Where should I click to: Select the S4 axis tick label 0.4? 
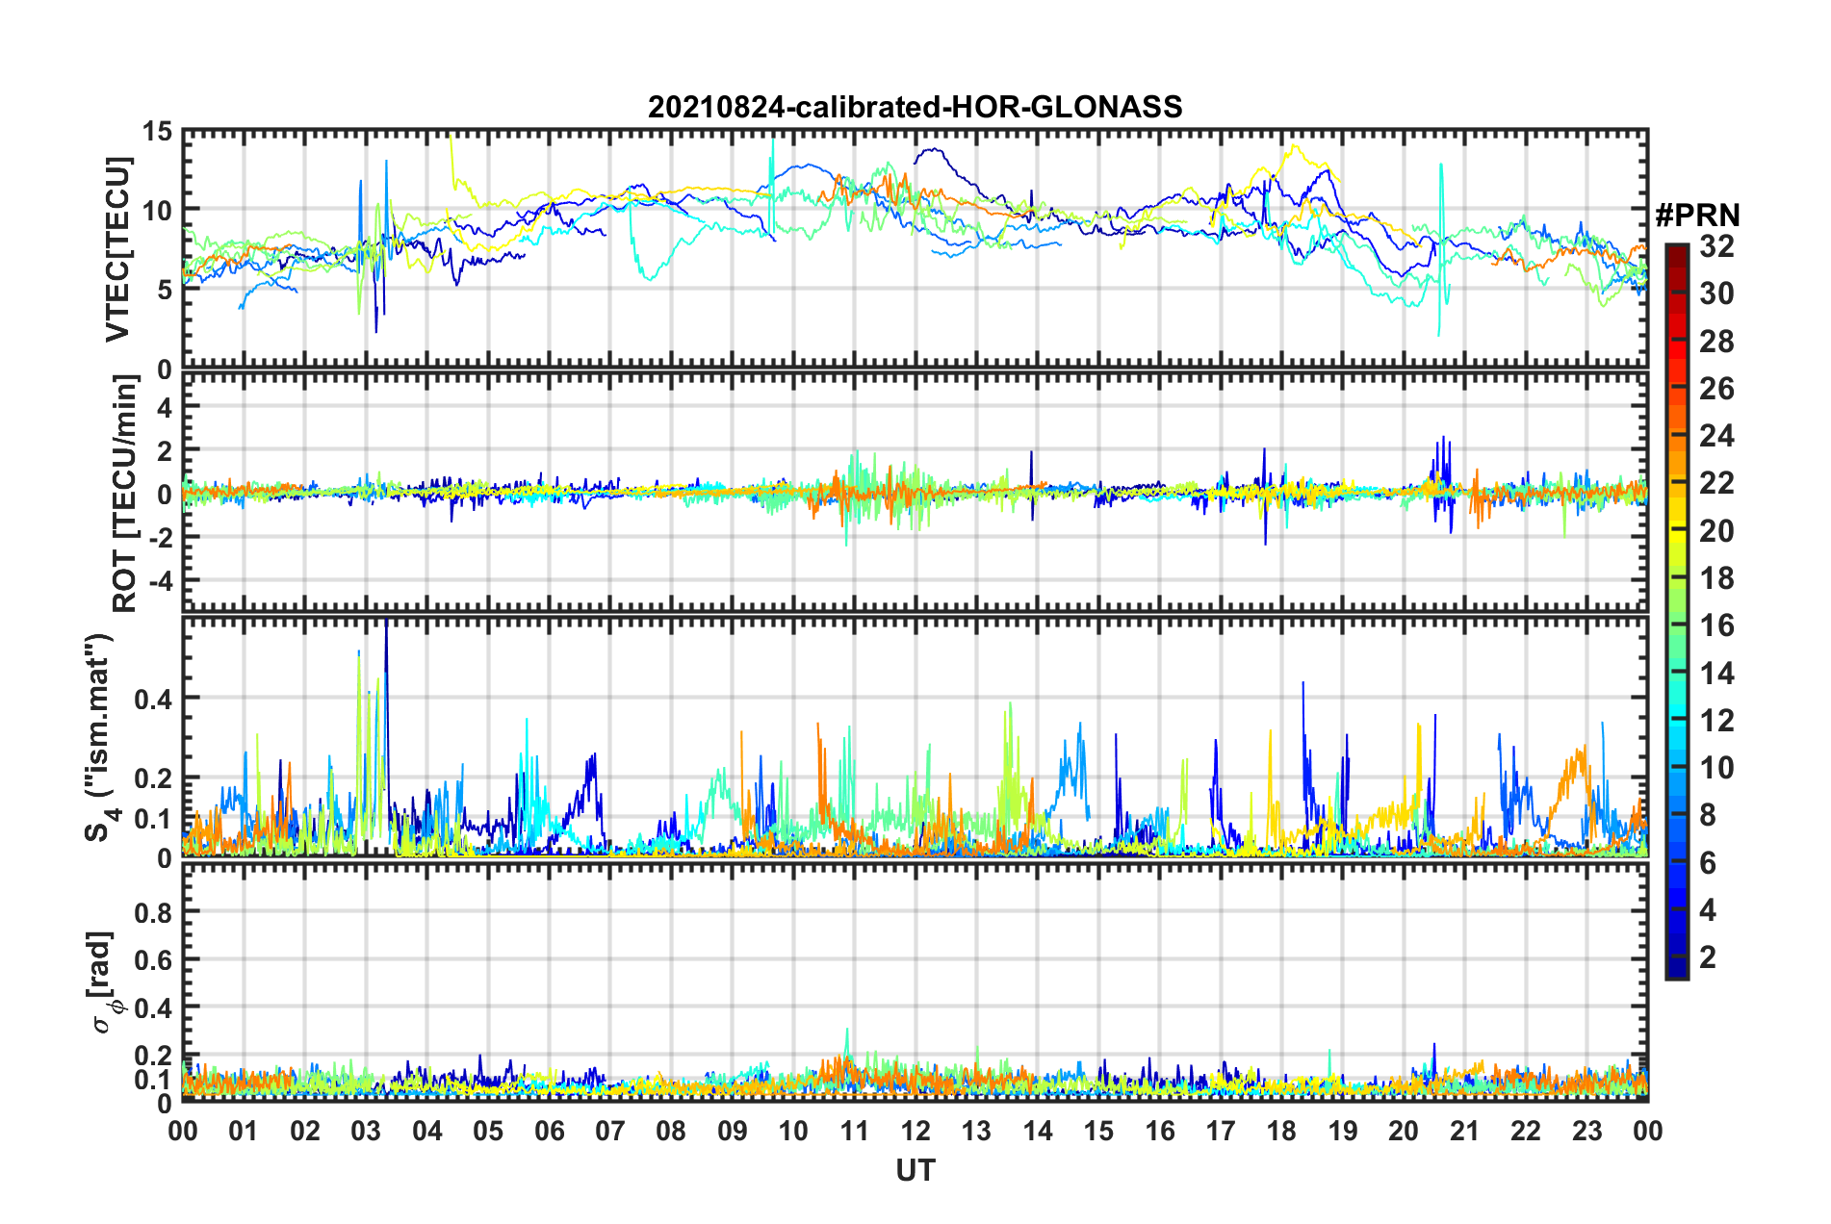pos(153,699)
